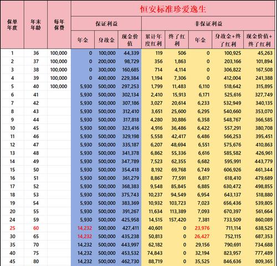Select the cell showing 45,263

tap(265, 53)
